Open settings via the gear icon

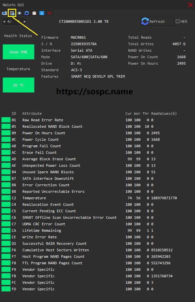pos(20,13)
